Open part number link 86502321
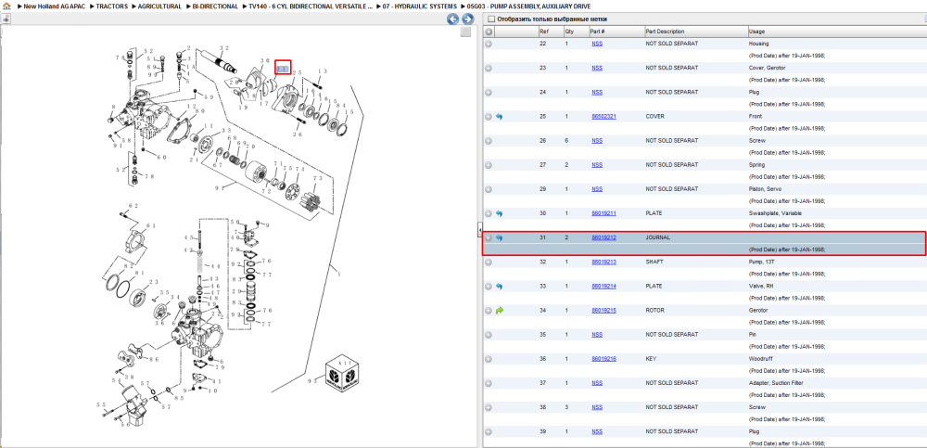Image resolution: width=927 pixels, height=448 pixels. pos(603,117)
